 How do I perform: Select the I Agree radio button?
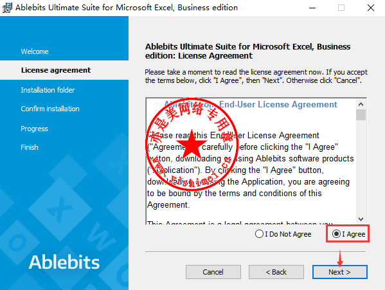coord(336,234)
